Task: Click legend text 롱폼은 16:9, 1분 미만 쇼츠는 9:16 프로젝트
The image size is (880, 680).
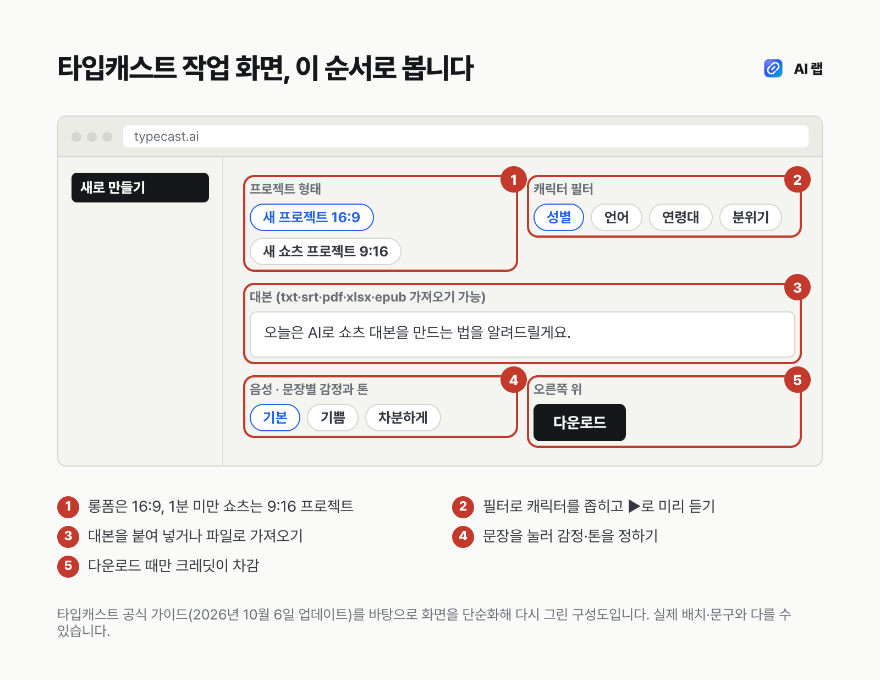Action: pyautogui.click(x=221, y=506)
